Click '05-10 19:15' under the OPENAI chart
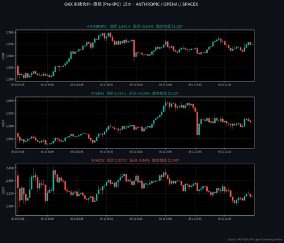This screenshot has width=284, height=243. tap(18, 152)
